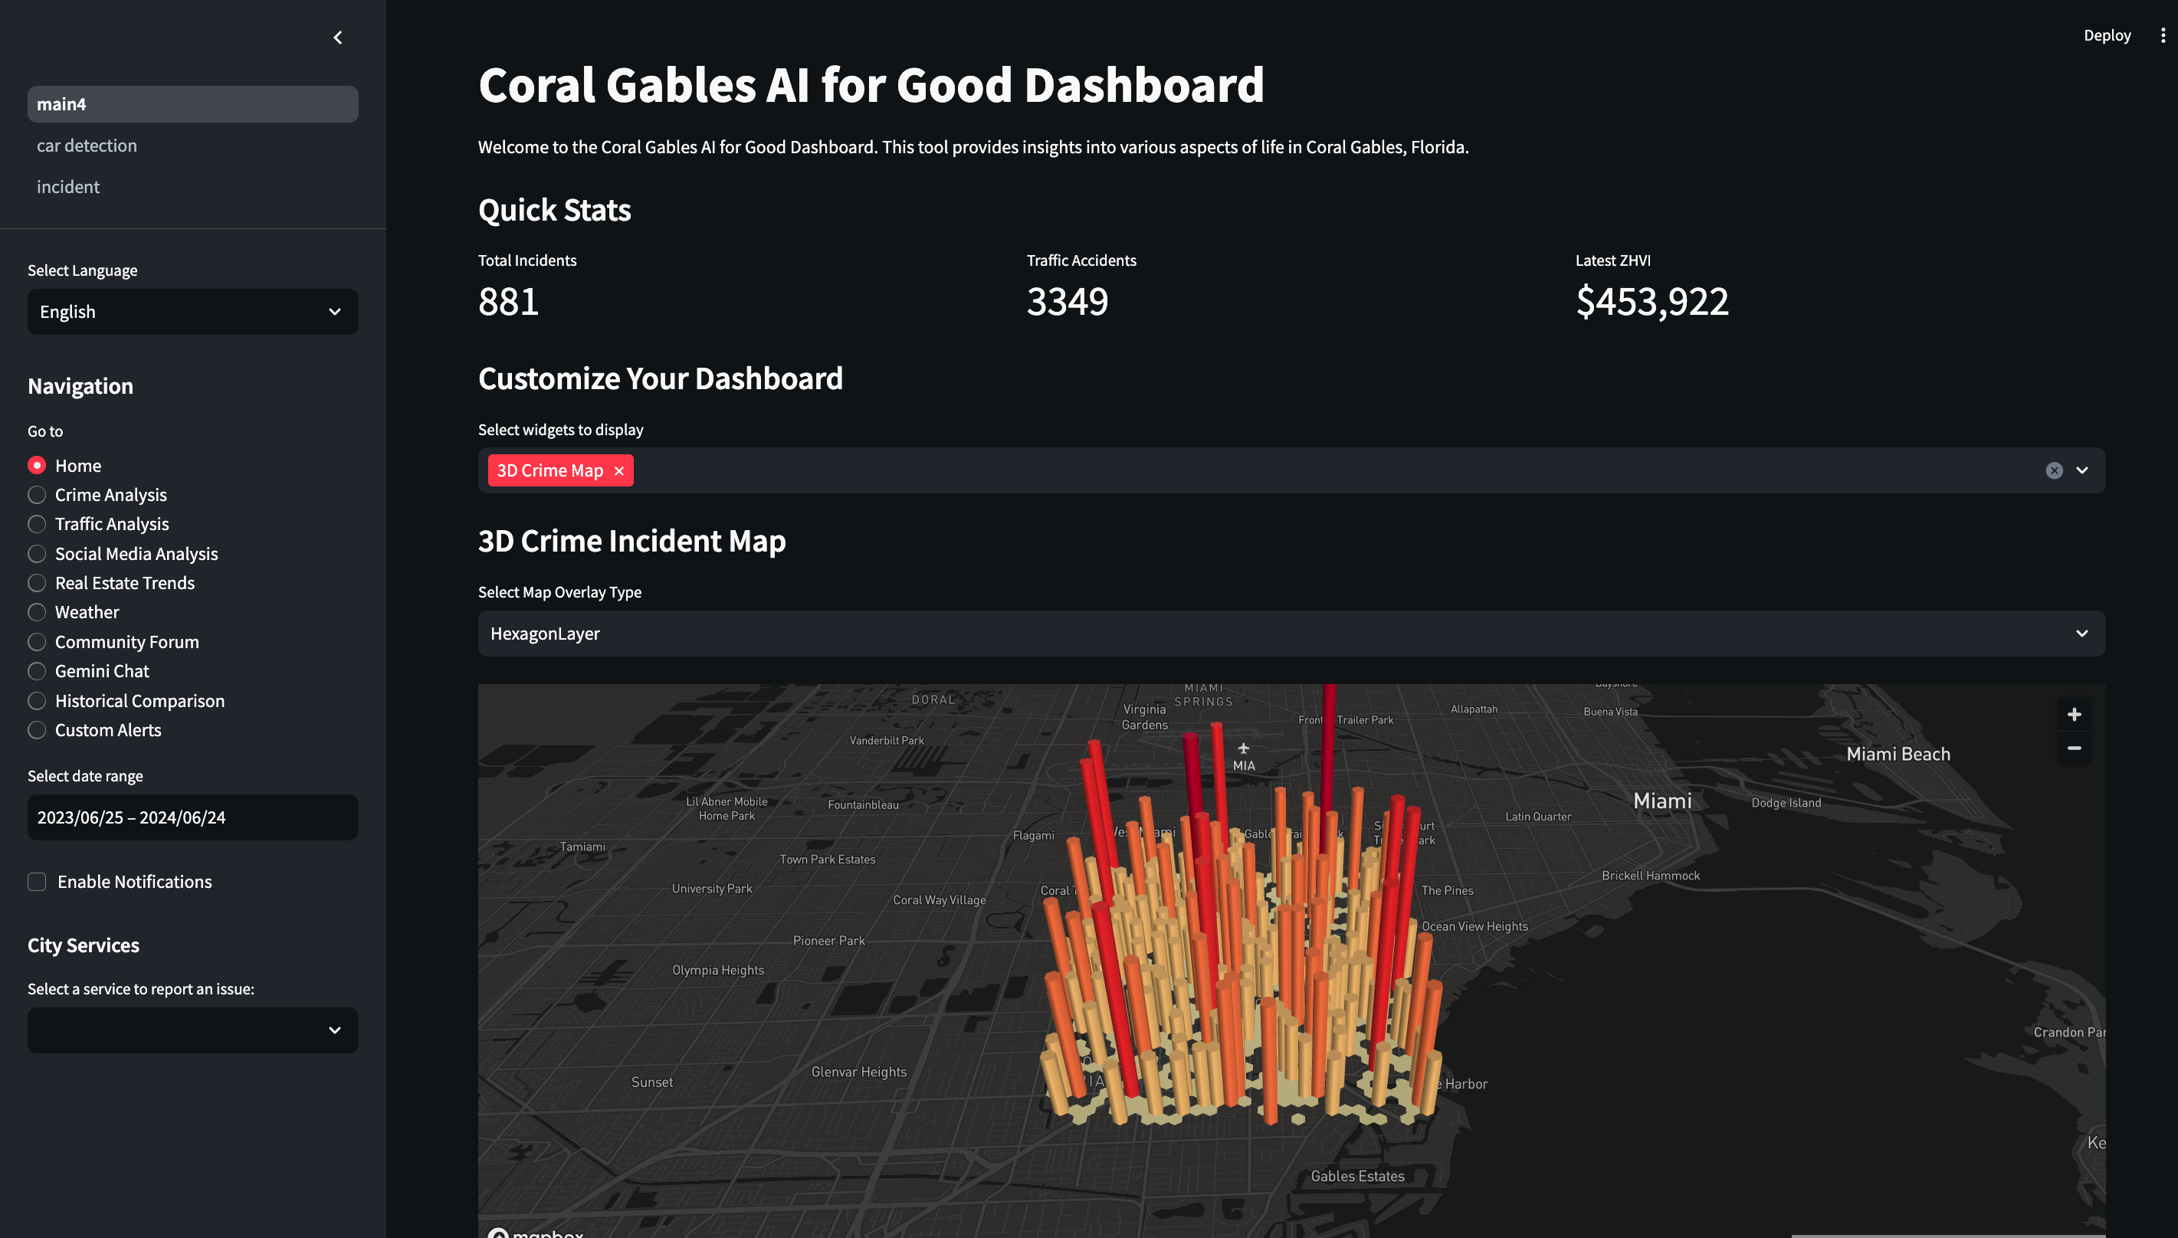Collapse the sidebar with the left arrow
The width and height of the screenshot is (2178, 1238).
[338, 38]
